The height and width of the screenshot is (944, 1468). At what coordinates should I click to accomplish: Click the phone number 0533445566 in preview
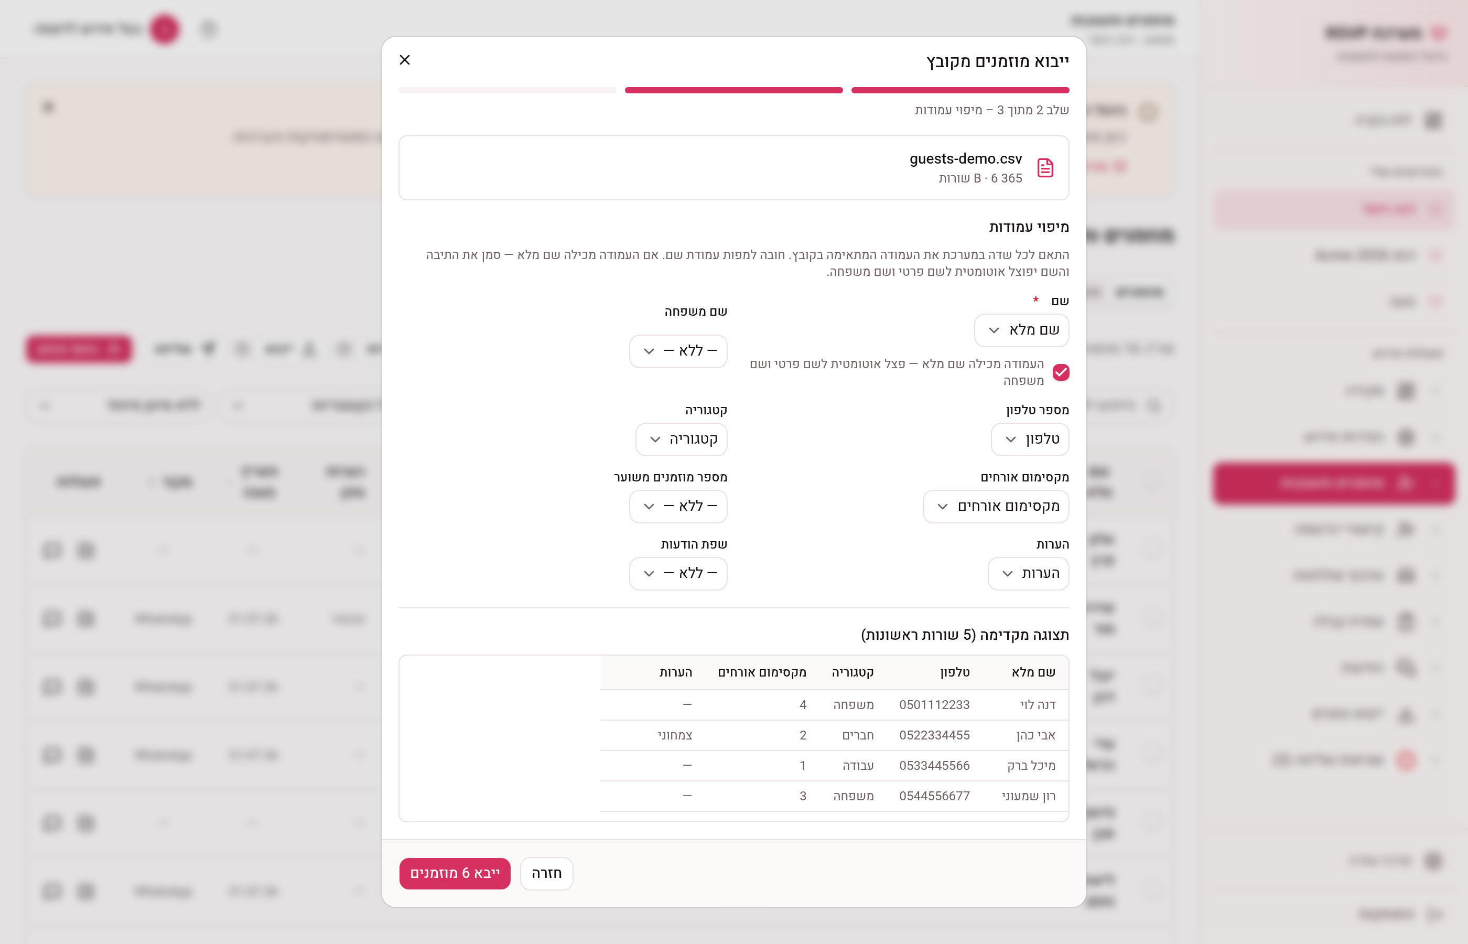pos(934,765)
